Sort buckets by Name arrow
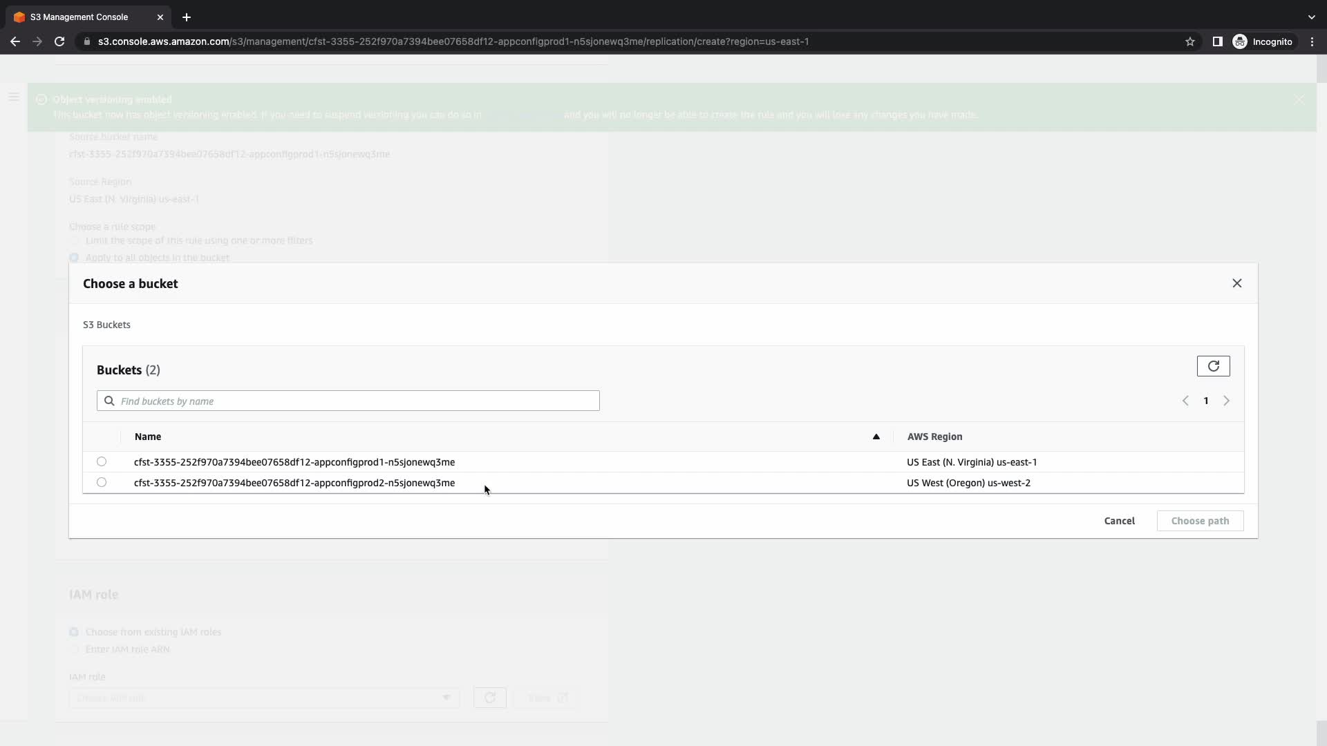The width and height of the screenshot is (1327, 746). pyautogui.click(x=876, y=437)
